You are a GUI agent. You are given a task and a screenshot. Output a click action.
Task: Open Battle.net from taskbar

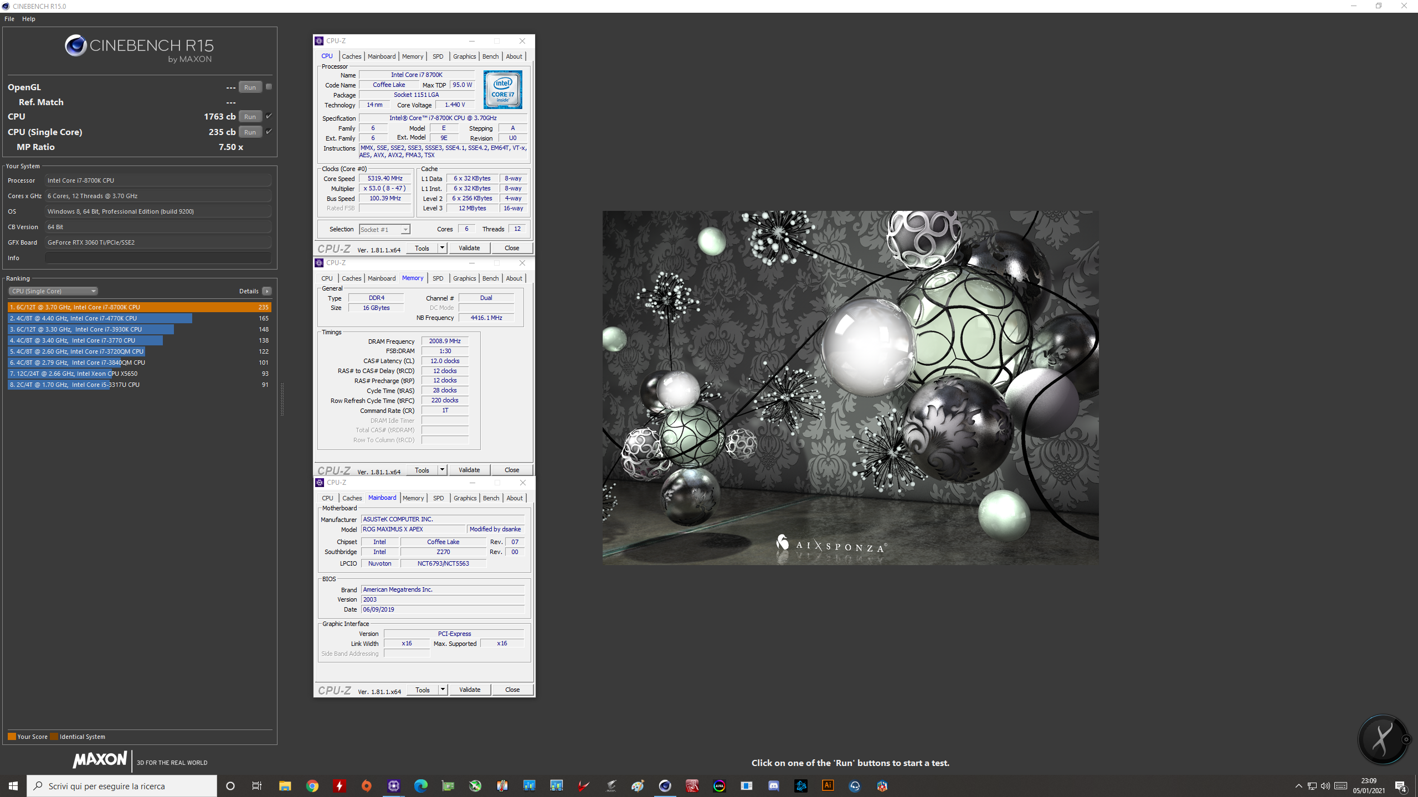800,786
